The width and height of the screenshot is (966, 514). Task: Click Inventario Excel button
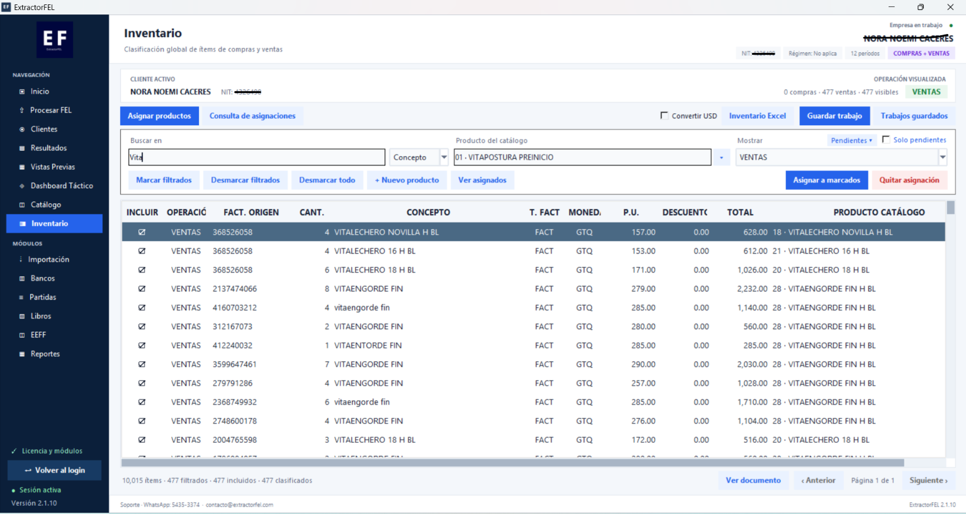tap(757, 116)
